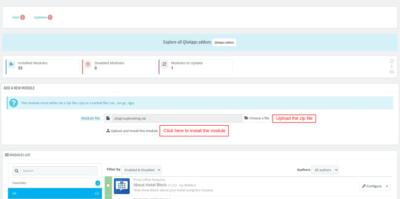The width and height of the screenshot is (400, 199).
Task: Click Configure for About Hotel Block
Action: point(371,186)
